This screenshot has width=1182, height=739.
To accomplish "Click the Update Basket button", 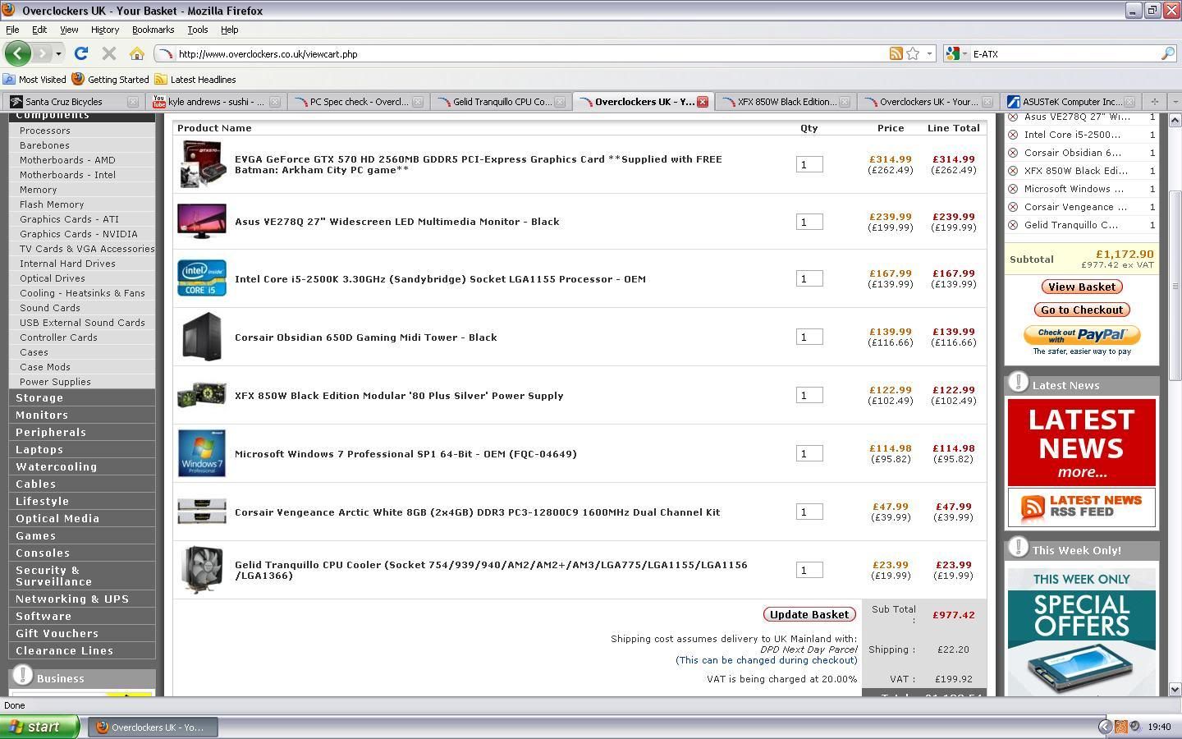I will point(809,614).
